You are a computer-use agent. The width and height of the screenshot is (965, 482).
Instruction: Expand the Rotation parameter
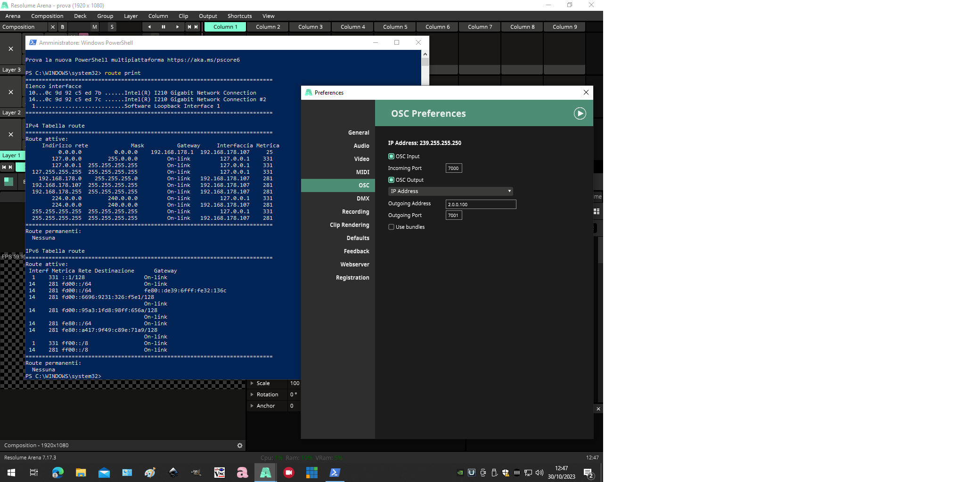252,394
